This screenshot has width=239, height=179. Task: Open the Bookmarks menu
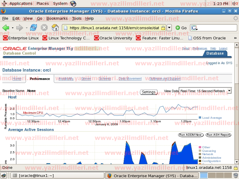click(x=57, y=18)
